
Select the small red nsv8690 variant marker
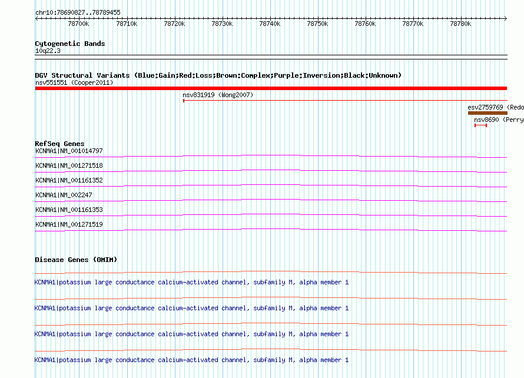coord(480,125)
